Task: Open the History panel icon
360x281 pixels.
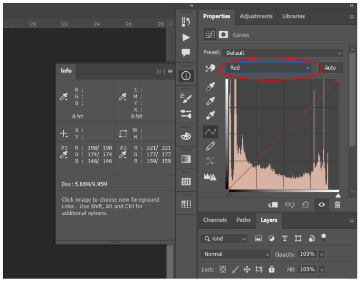Action: click(186, 22)
